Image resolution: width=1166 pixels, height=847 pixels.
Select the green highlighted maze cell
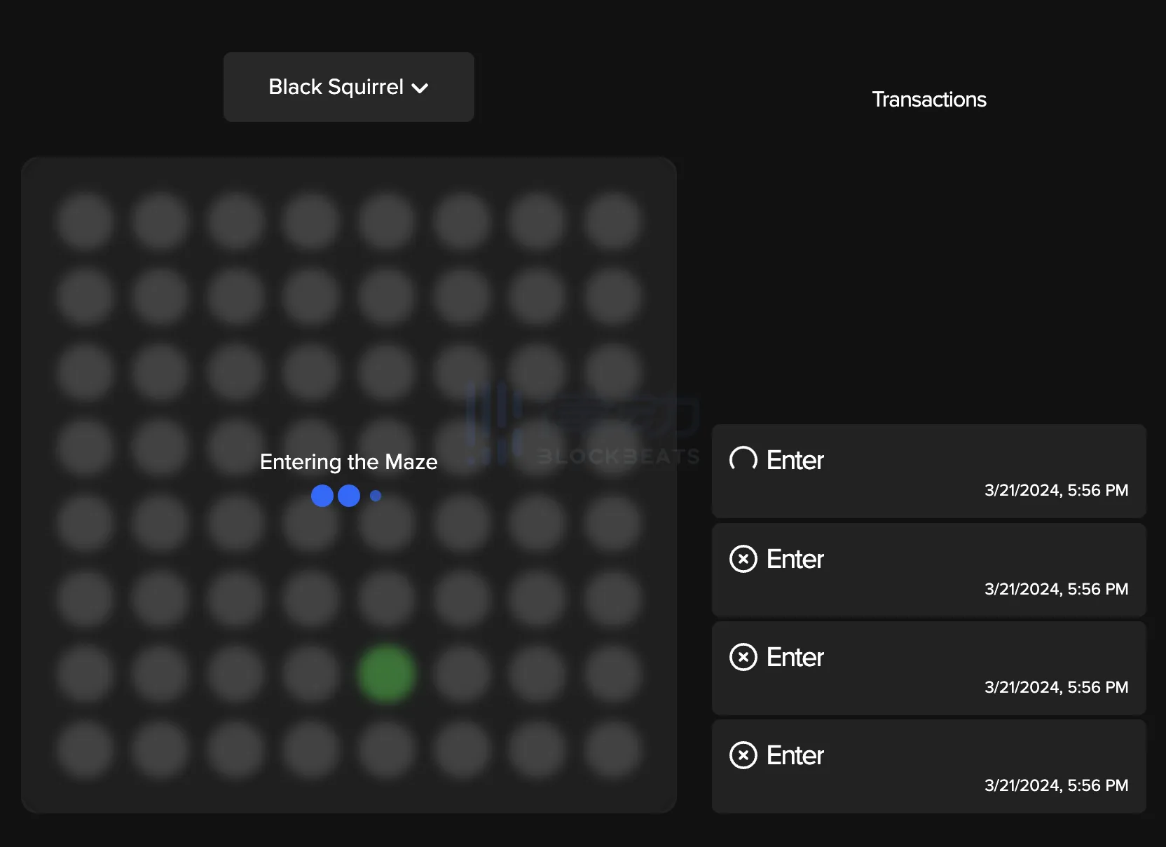[x=386, y=674]
